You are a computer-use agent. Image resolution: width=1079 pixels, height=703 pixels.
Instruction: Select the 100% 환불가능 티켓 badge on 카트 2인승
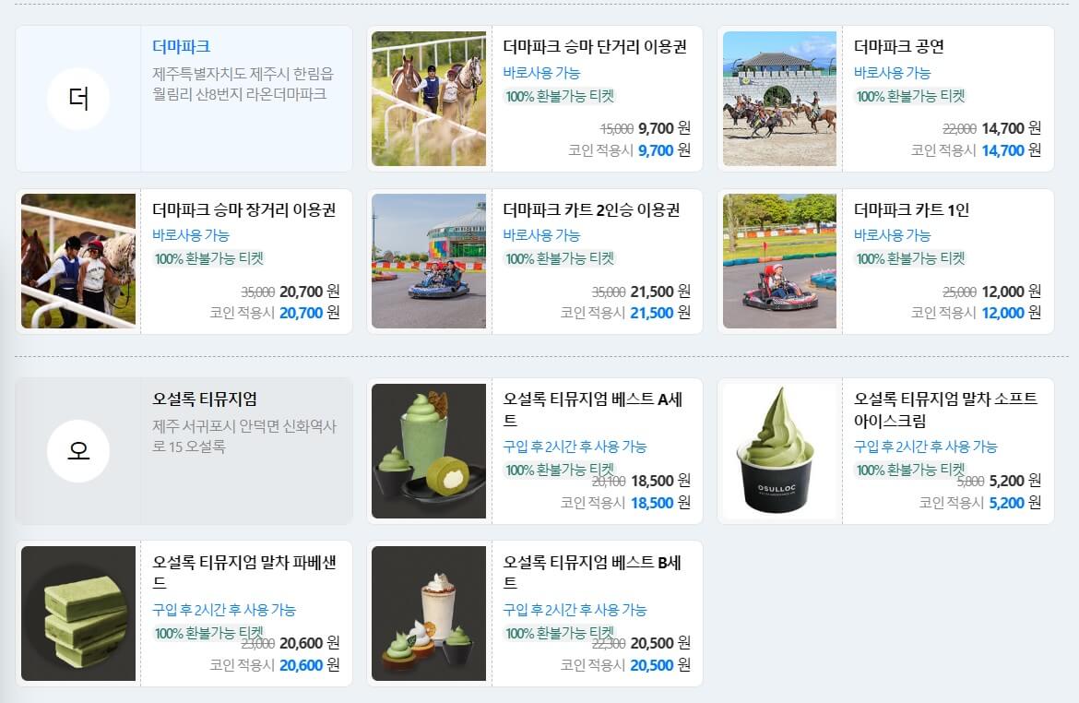560,259
